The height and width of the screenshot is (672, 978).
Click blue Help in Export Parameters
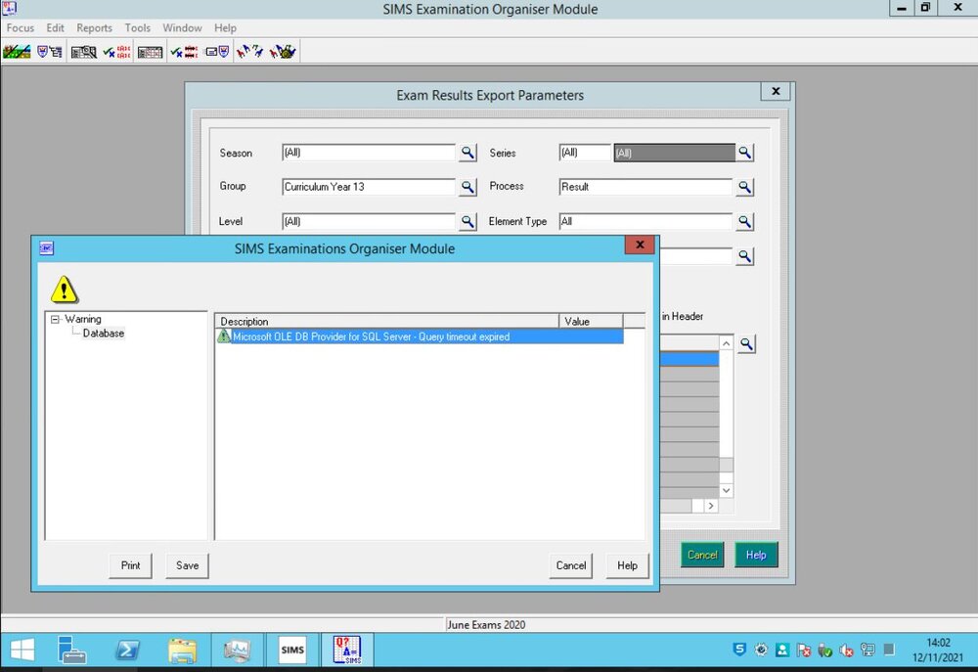tap(756, 555)
